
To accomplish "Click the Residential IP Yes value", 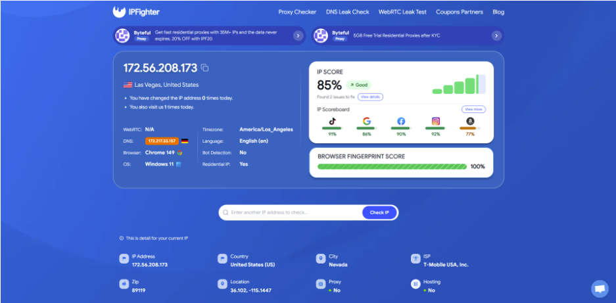I will click(x=243, y=164).
